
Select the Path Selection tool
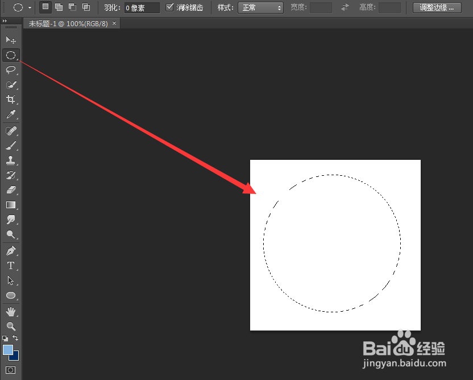tap(11, 280)
